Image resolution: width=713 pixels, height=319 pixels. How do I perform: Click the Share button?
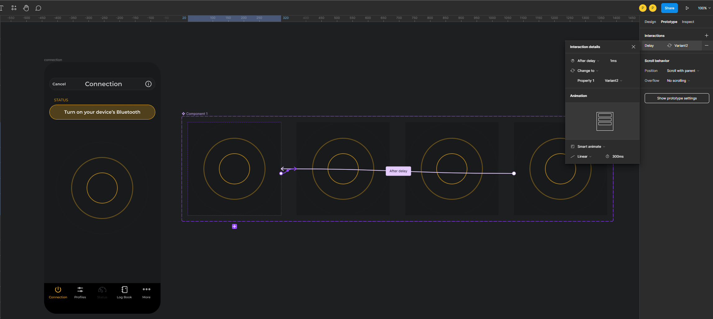click(670, 8)
